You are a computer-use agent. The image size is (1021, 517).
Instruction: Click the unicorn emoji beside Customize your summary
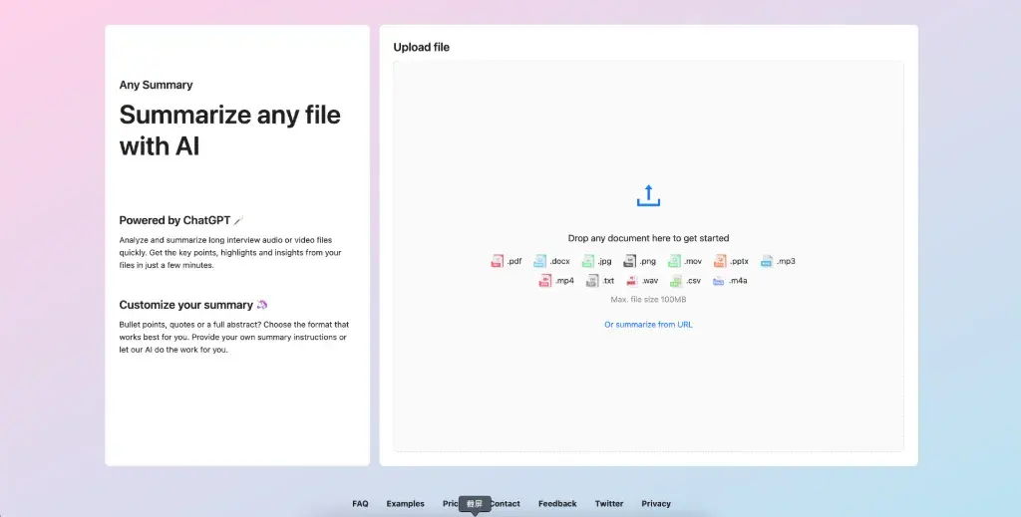[262, 305]
